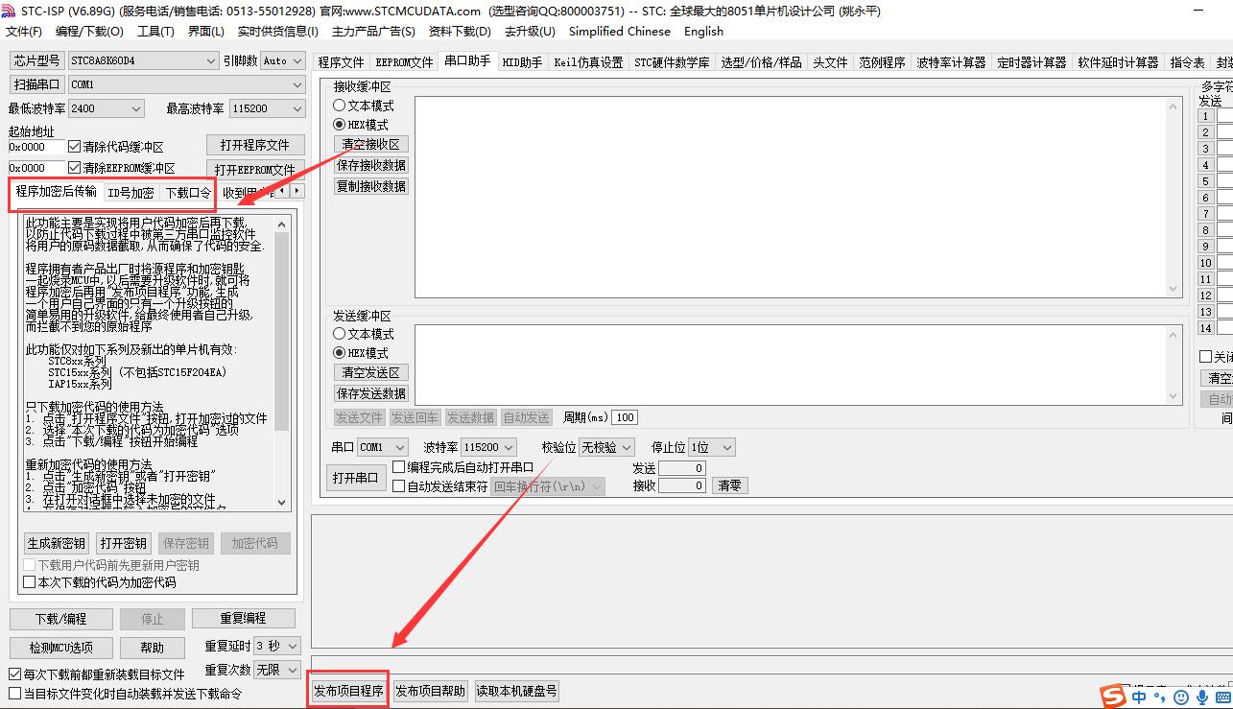Click the 发布项目帮助 button

click(430, 691)
